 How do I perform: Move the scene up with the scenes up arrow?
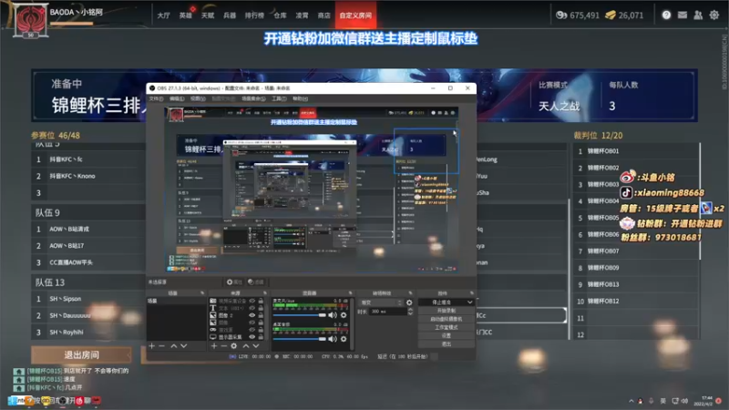[x=174, y=346]
